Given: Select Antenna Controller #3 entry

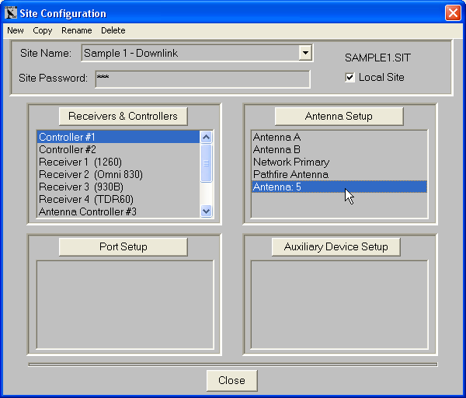Looking at the screenshot, I should click(x=88, y=211).
